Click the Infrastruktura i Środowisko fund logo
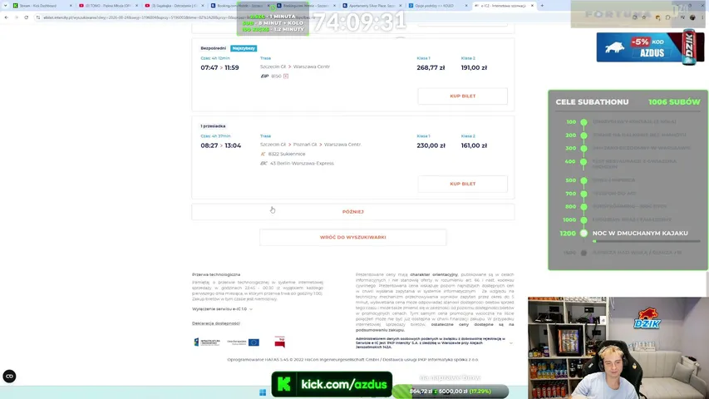Viewport: 709px width, 399px height. click(x=207, y=342)
